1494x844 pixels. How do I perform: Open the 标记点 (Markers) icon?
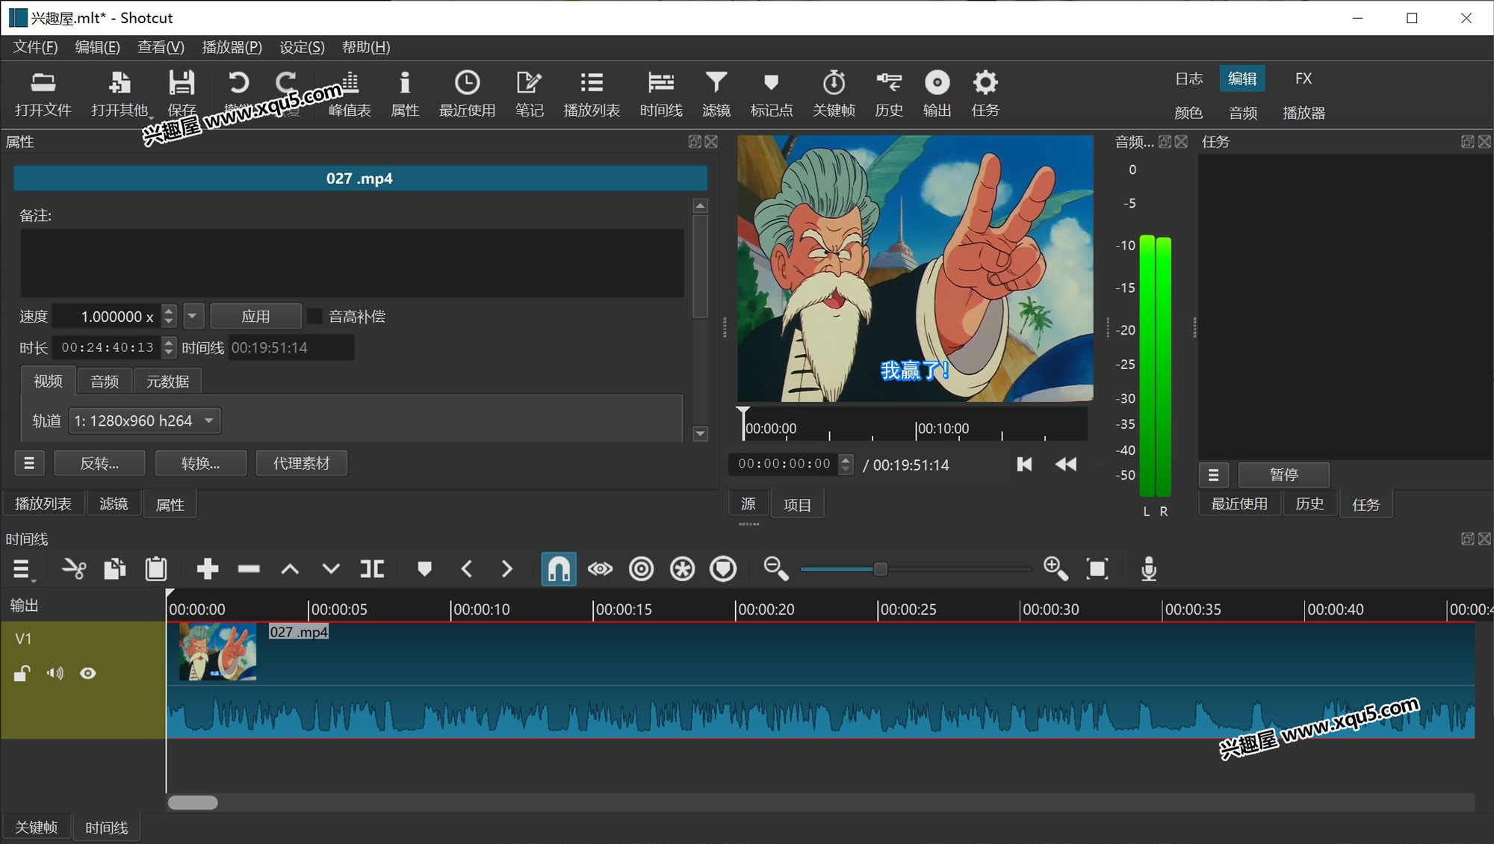tap(771, 93)
